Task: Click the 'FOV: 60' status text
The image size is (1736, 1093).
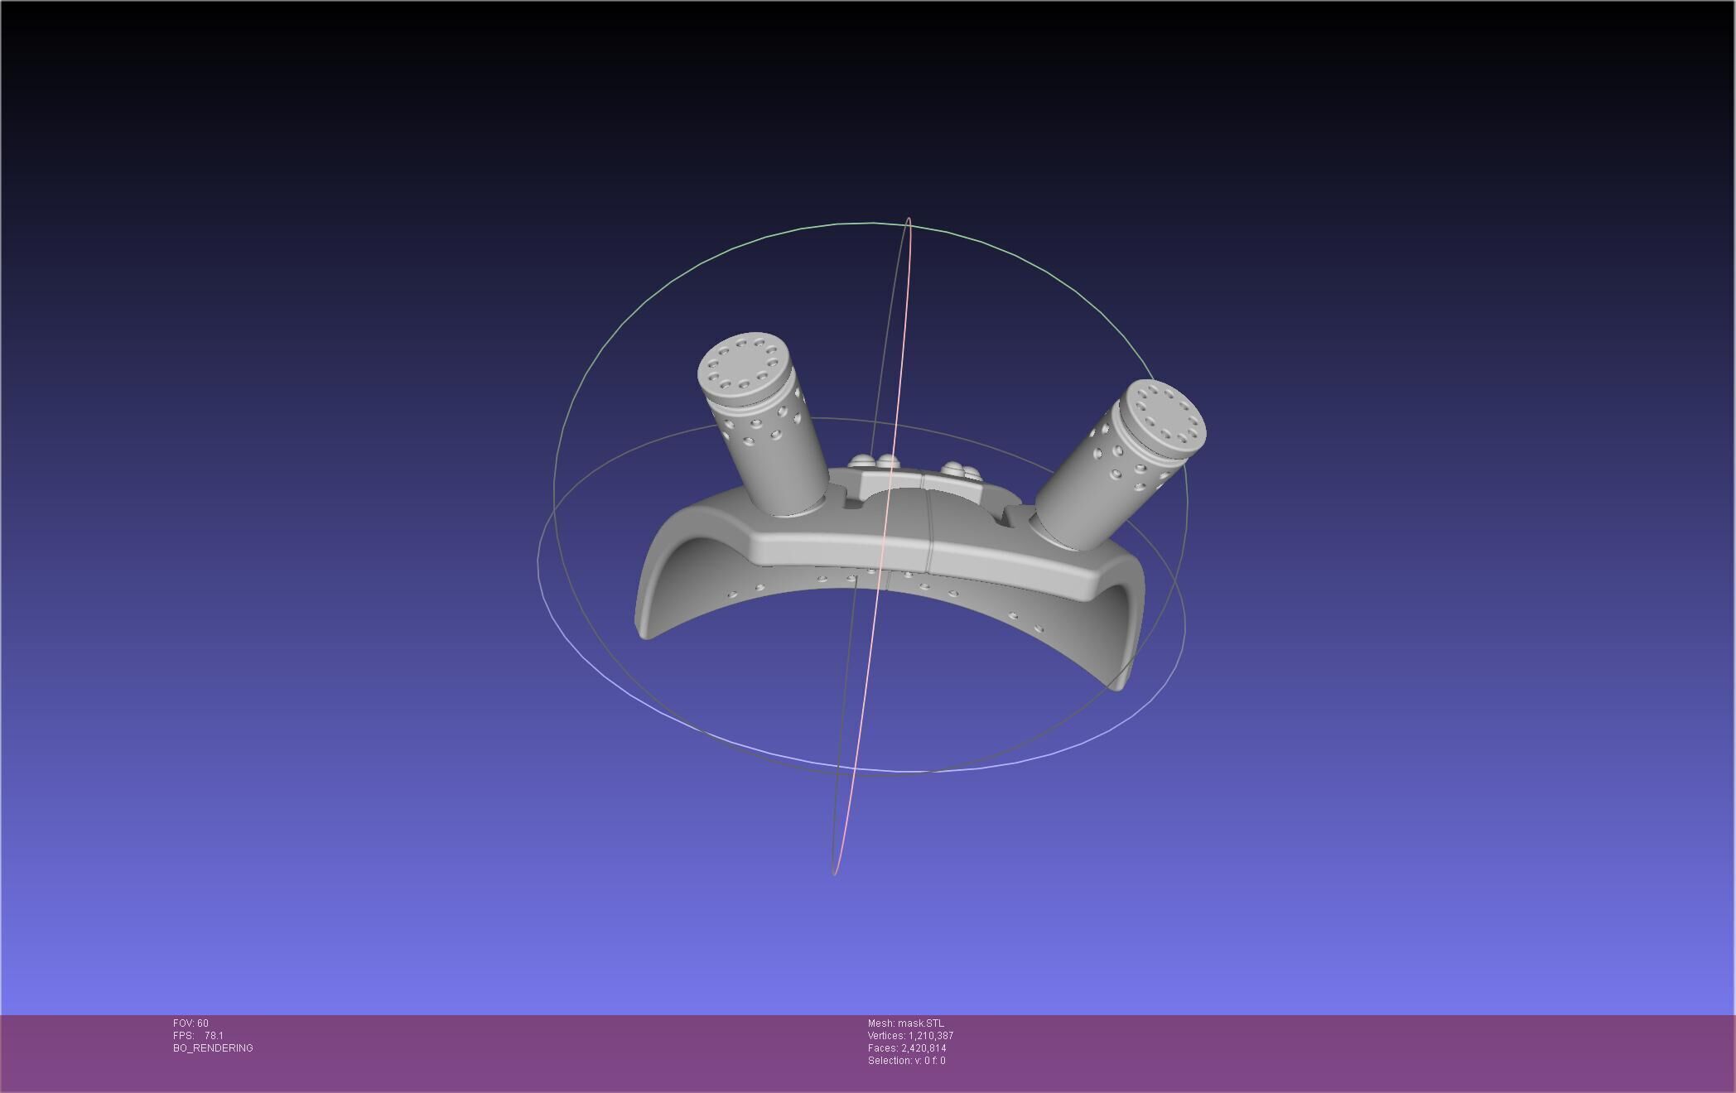Action: coord(190,1023)
